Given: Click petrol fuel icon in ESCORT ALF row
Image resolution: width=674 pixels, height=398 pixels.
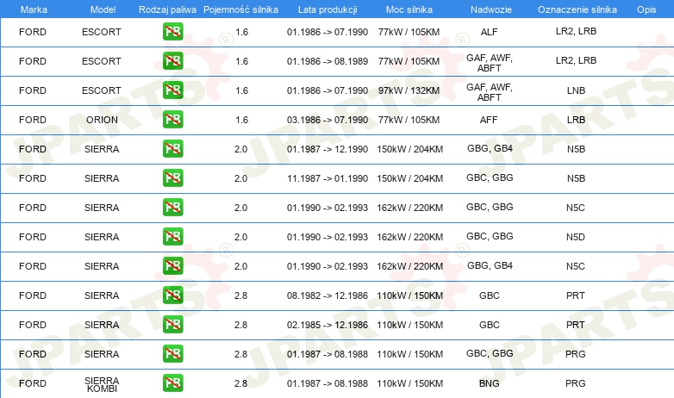Looking at the screenshot, I should [x=172, y=31].
